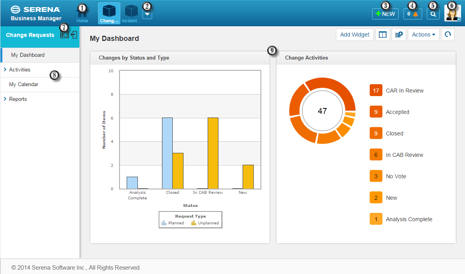Click the Change Requests sidebar header title

[30, 35]
